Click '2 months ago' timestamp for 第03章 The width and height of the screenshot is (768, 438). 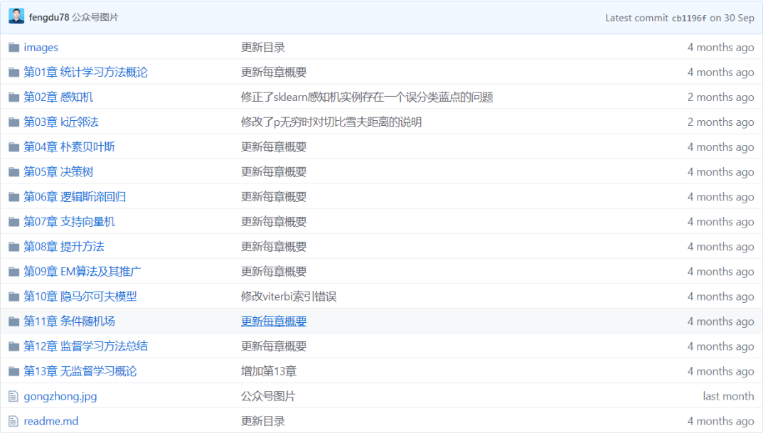click(x=720, y=122)
